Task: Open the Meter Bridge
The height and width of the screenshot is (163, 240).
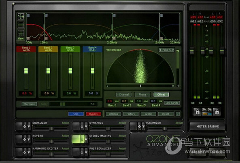Action: pos(208,127)
